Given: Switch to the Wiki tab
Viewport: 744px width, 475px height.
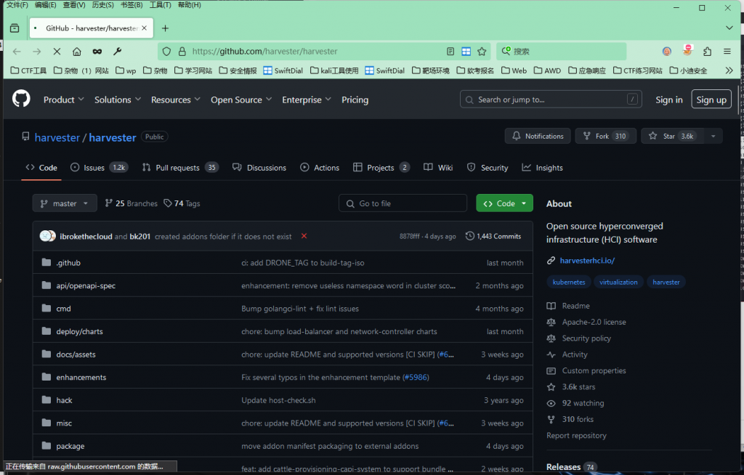Looking at the screenshot, I should (x=438, y=168).
